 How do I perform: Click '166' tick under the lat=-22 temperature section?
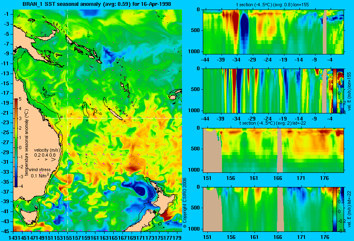click(x=278, y=178)
